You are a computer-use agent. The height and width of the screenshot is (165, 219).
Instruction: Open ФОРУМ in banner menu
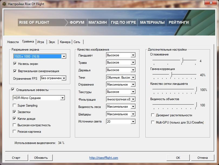77,22
